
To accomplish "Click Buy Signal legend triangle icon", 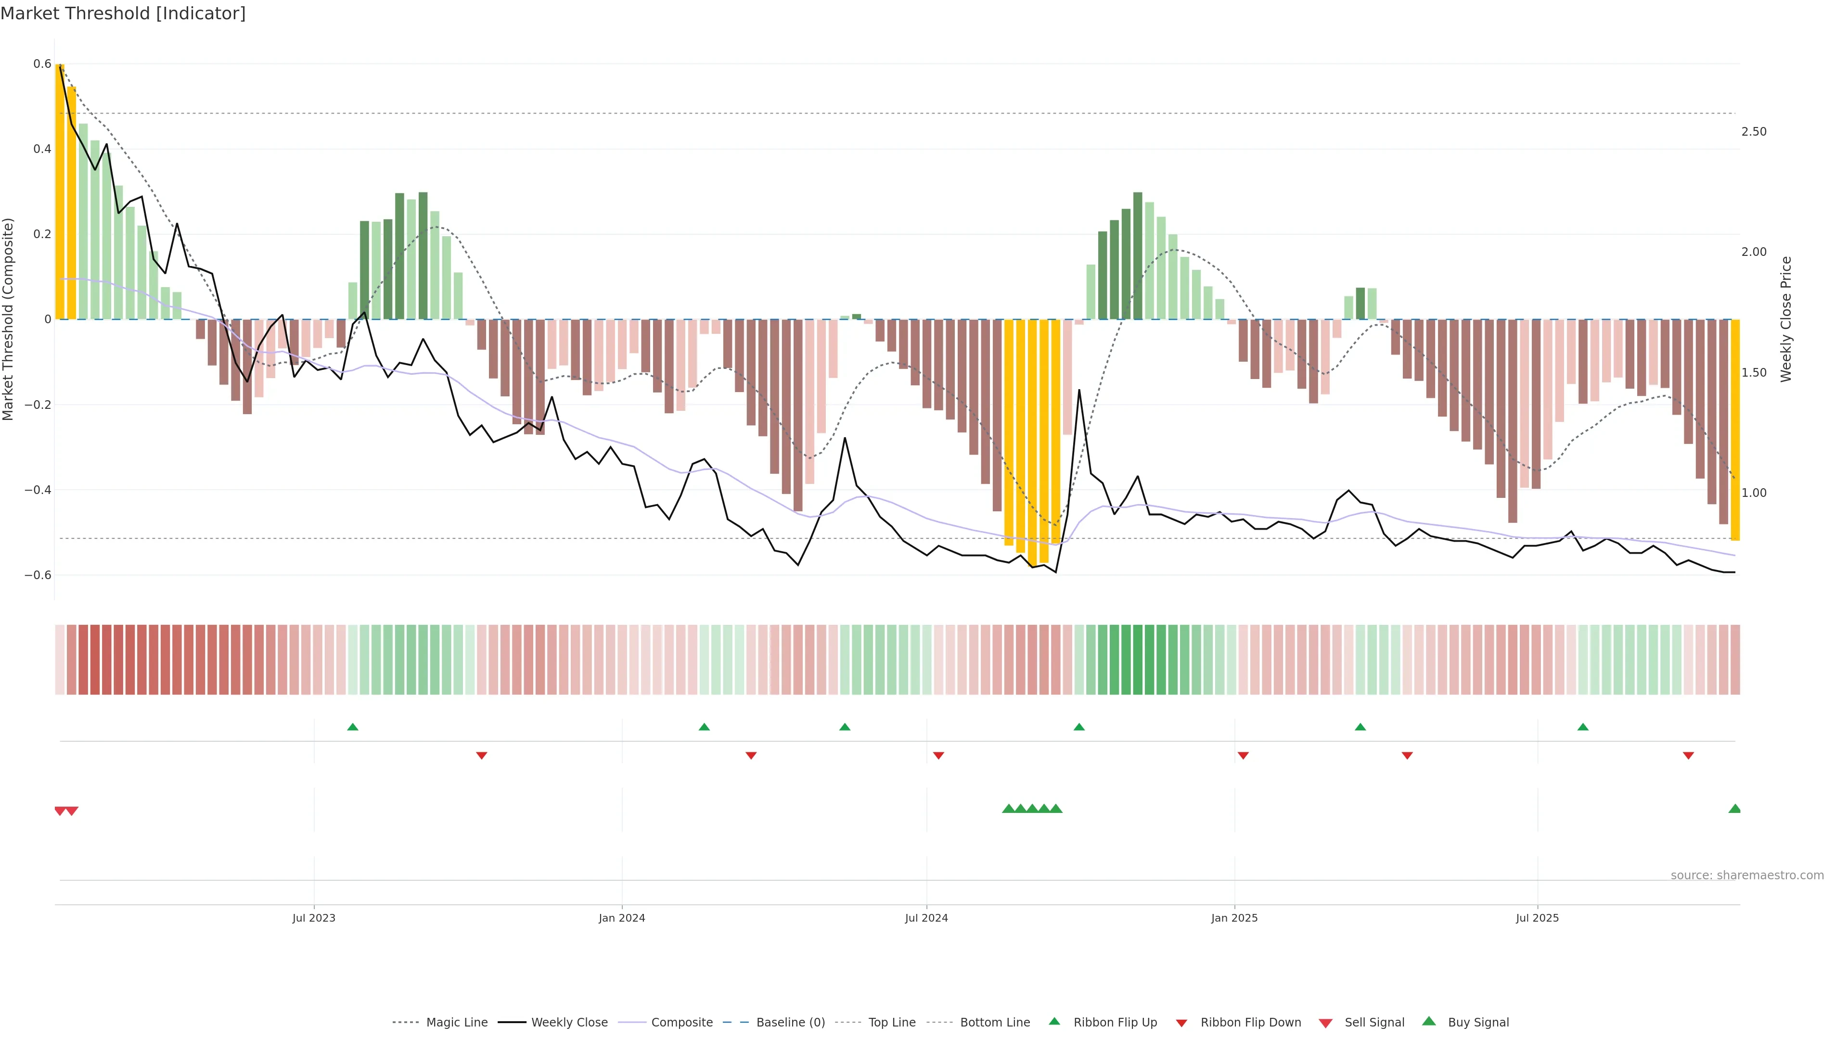I will 1429,1021.
